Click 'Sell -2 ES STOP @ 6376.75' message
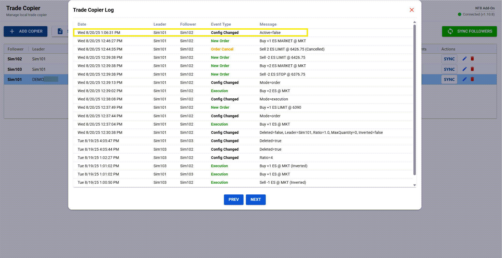 pos(282,74)
